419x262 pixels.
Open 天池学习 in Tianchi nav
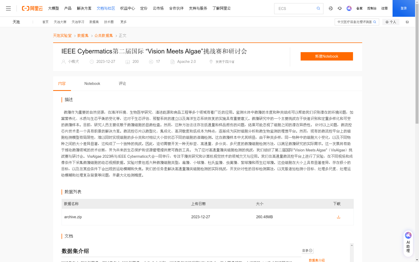tap(78, 22)
